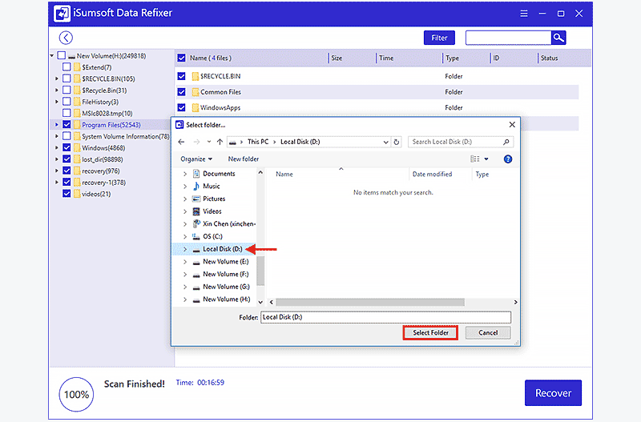Open the Organize menu
Screen dimensions: 641x422
pos(196,159)
